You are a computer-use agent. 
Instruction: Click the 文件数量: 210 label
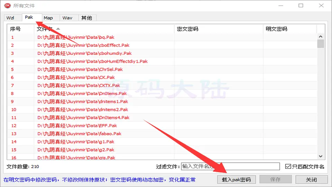pos(23,167)
